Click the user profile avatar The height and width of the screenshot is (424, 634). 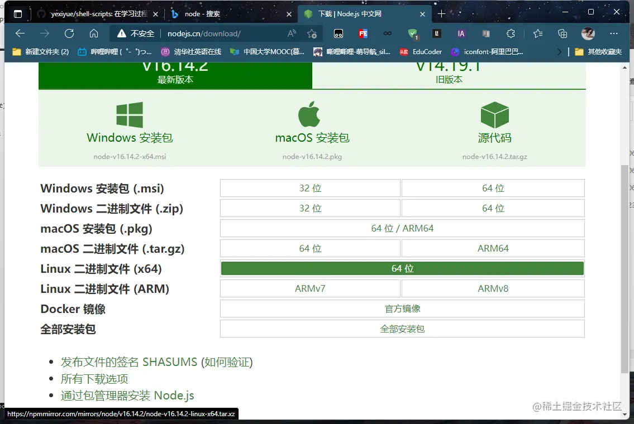pos(588,33)
